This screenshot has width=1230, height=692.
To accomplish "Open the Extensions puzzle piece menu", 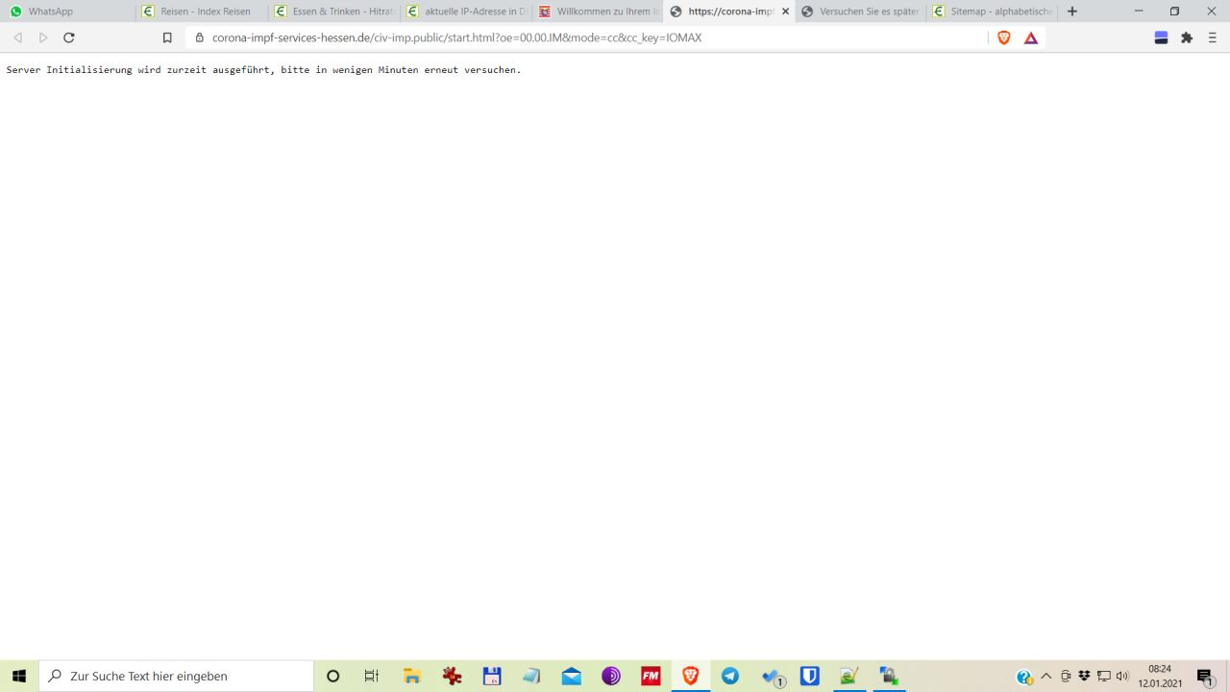I will (x=1187, y=37).
